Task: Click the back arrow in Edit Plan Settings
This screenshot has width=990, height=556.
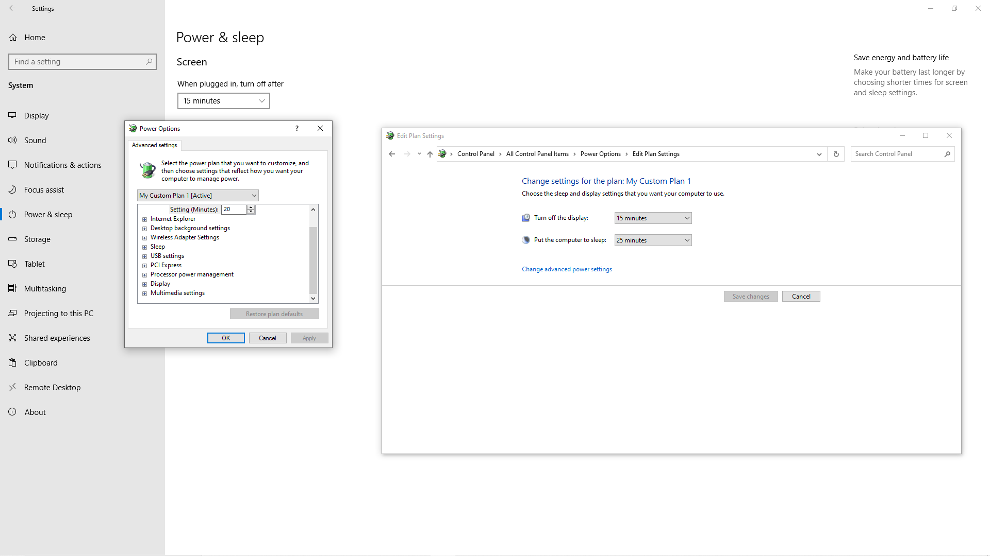Action: pyautogui.click(x=392, y=154)
